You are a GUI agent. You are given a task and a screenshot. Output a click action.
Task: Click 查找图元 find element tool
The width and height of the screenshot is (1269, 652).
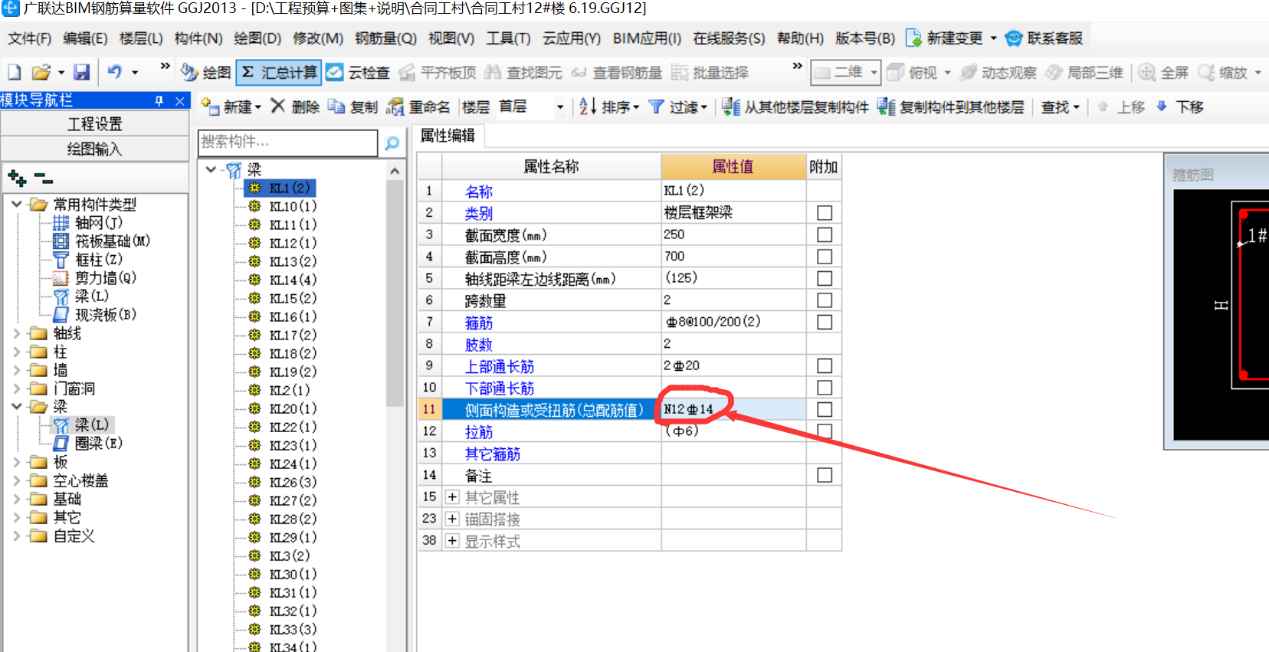pyautogui.click(x=523, y=72)
